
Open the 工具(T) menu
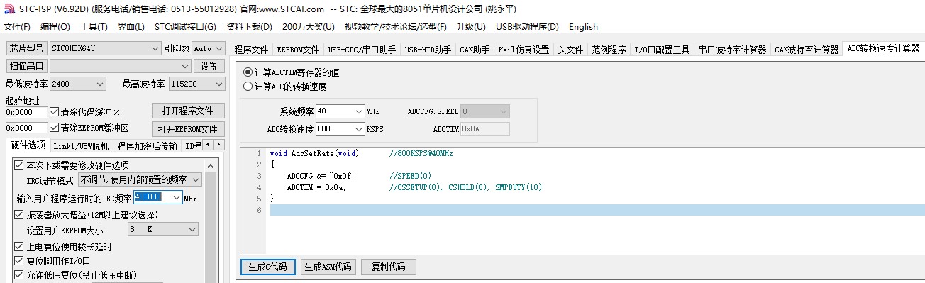pos(94,27)
